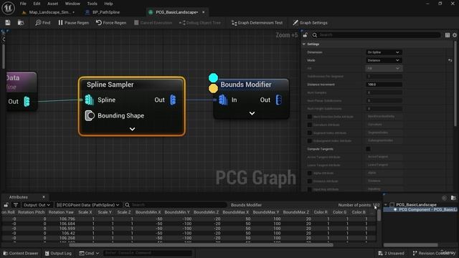Click Bounding Shape pin icon
Screen dimensions: 459x258
pyautogui.click(x=90, y=115)
